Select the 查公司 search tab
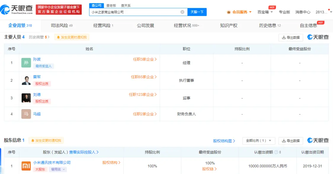The image size is (333, 174). [96, 6]
